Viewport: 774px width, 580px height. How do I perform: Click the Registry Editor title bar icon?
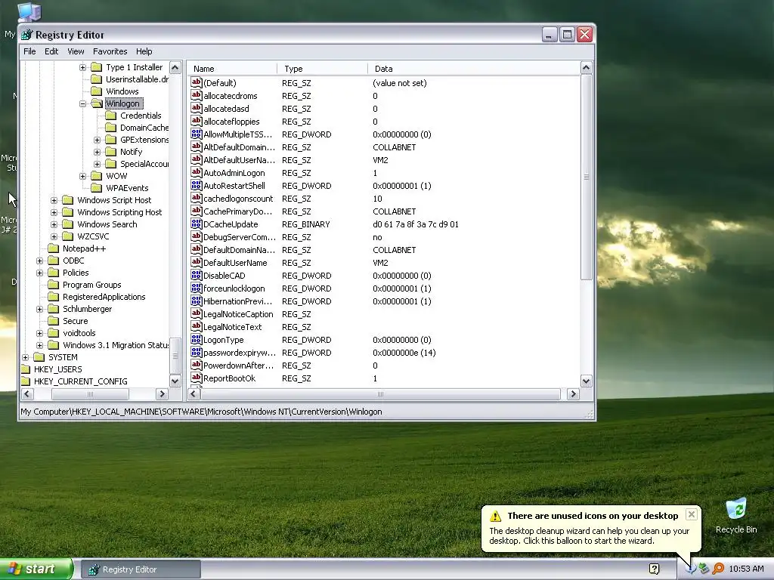26,35
